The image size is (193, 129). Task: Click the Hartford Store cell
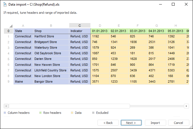point(44,37)
